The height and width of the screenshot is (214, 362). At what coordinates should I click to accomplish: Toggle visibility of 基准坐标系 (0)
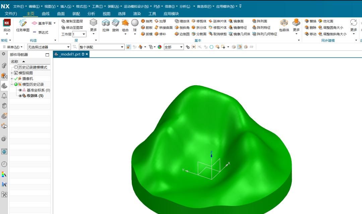click(x=20, y=90)
